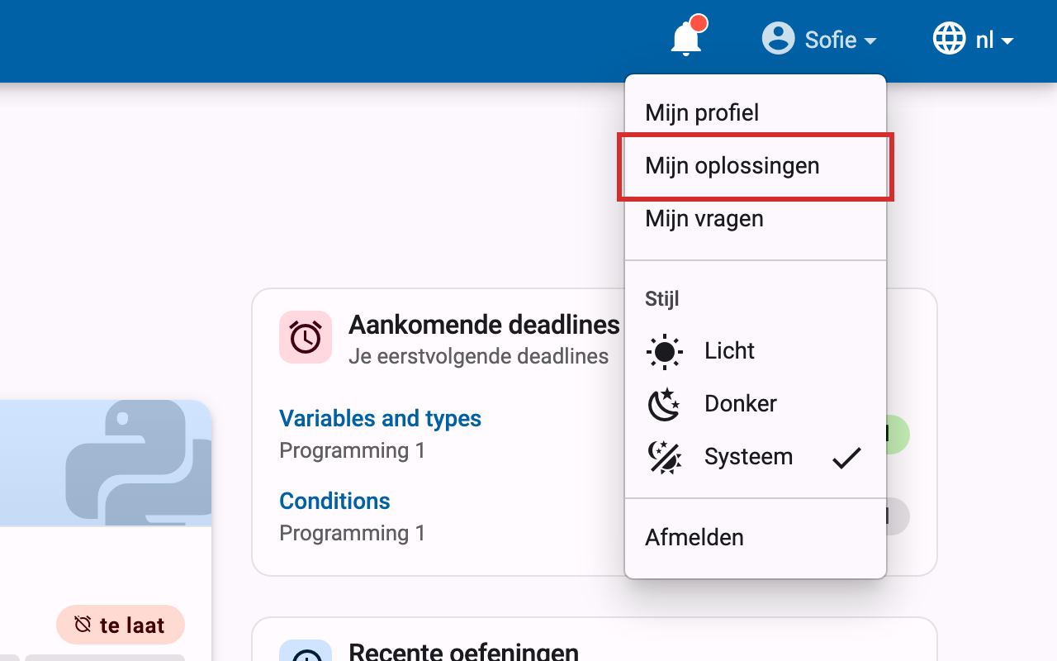This screenshot has width=1057, height=661.
Task: Click the Je eerstvolgende deadlines subtitle
Action: tap(478, 357)
